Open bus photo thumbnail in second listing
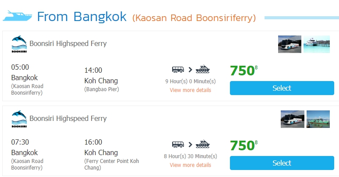This screenshot has width=339, height=177. point(292,119)
